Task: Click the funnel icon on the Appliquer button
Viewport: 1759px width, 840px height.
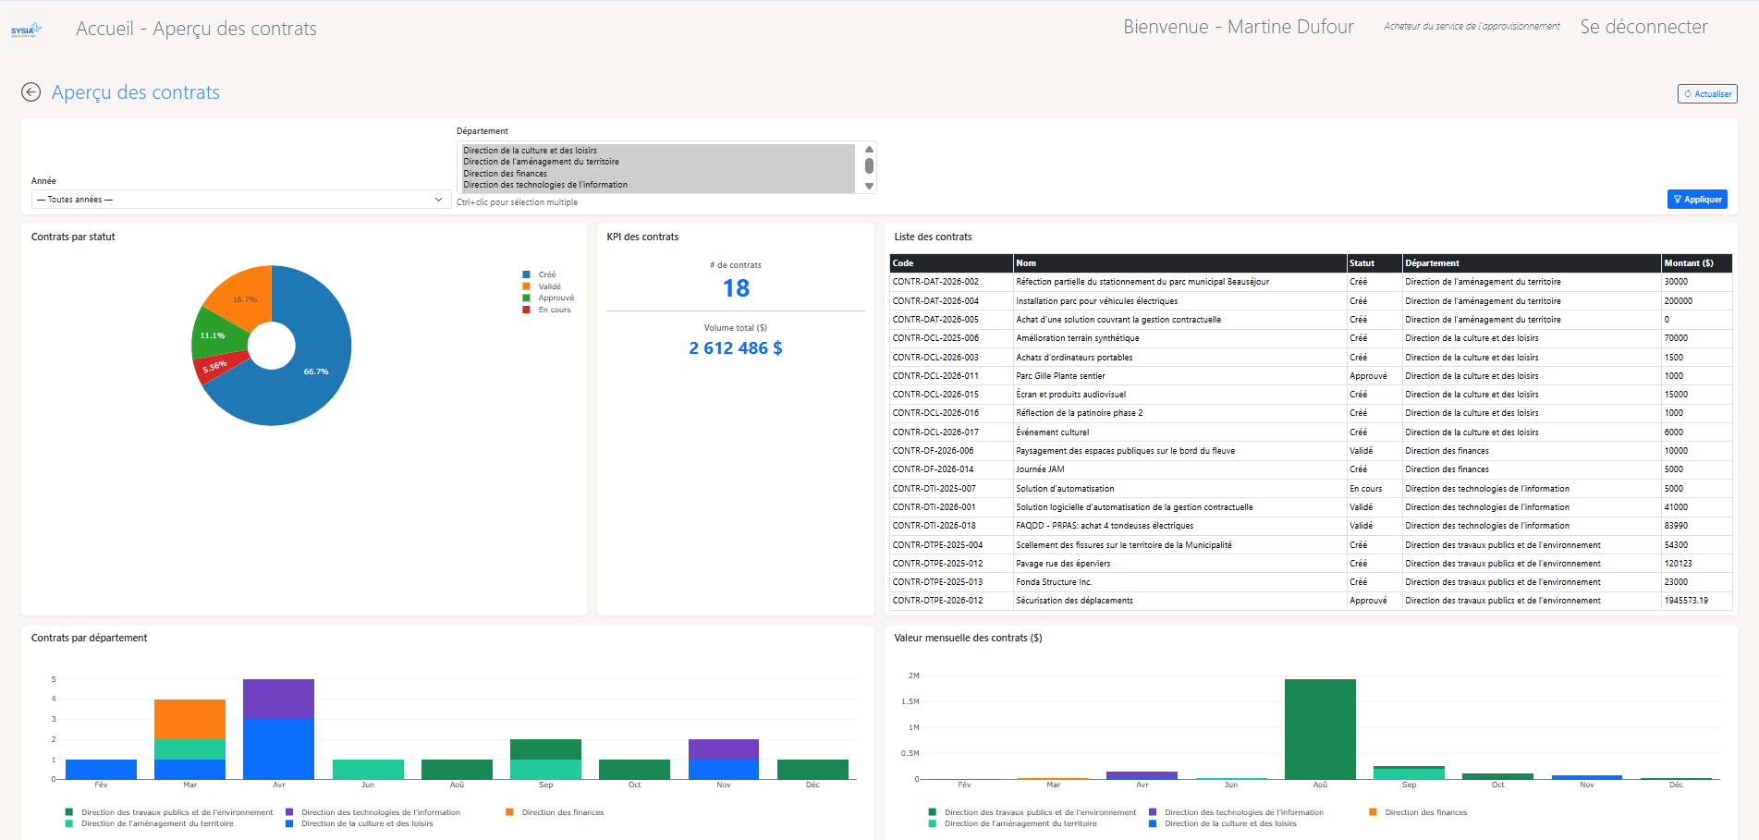Action: click(x=1678, y=200)
